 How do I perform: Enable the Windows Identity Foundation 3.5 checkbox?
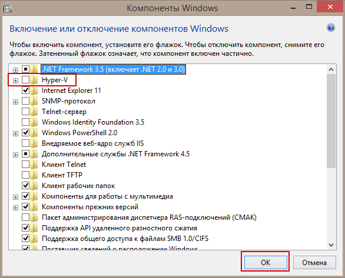pos(25,122)
